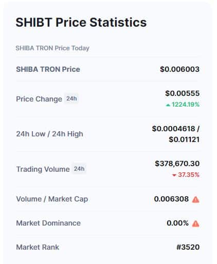This screenshot has height=264, width=217.
Task: Click the Price Change label
Action: [39, 99]
